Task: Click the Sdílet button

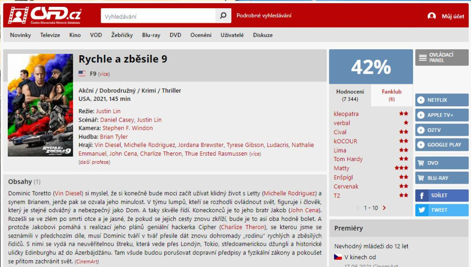Action: pyautogui.click(x=442, y=196)
